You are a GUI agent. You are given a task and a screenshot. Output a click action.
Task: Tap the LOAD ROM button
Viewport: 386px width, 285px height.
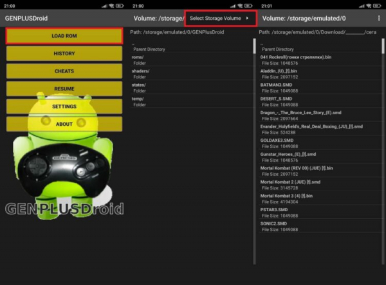pos(64,36)
